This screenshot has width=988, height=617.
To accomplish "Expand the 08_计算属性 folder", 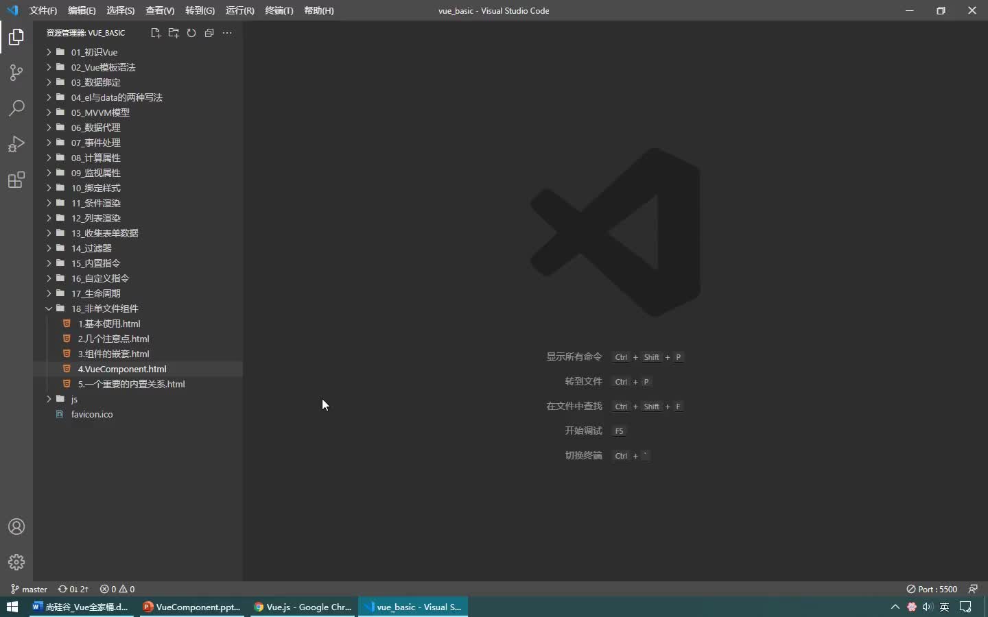I will (x=138, y=158).
